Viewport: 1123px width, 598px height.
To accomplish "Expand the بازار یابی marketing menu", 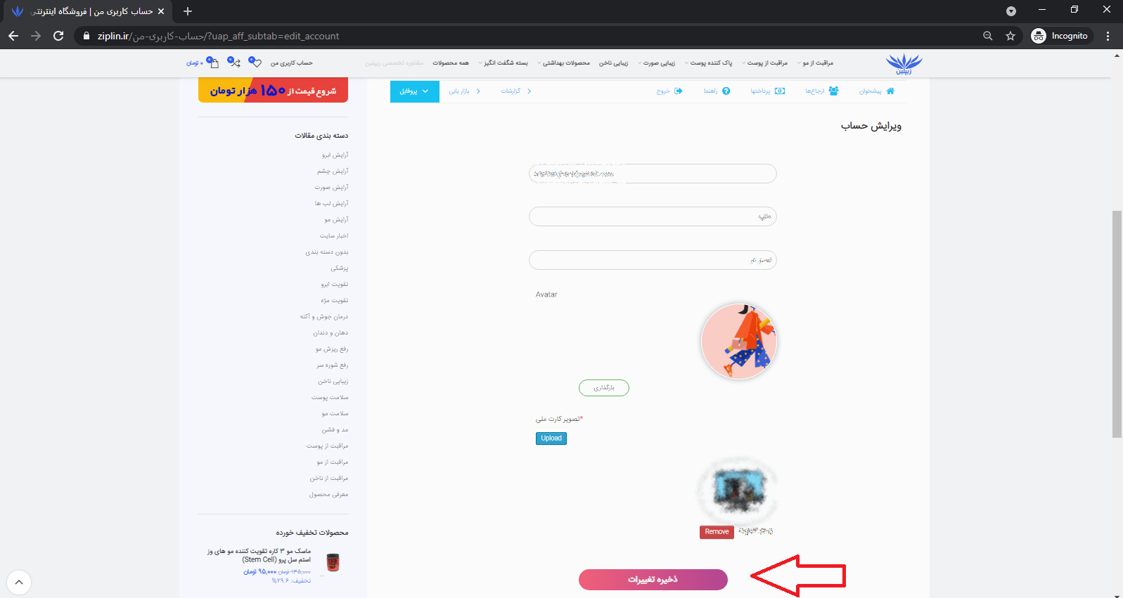I will click(x=464, y=91).
